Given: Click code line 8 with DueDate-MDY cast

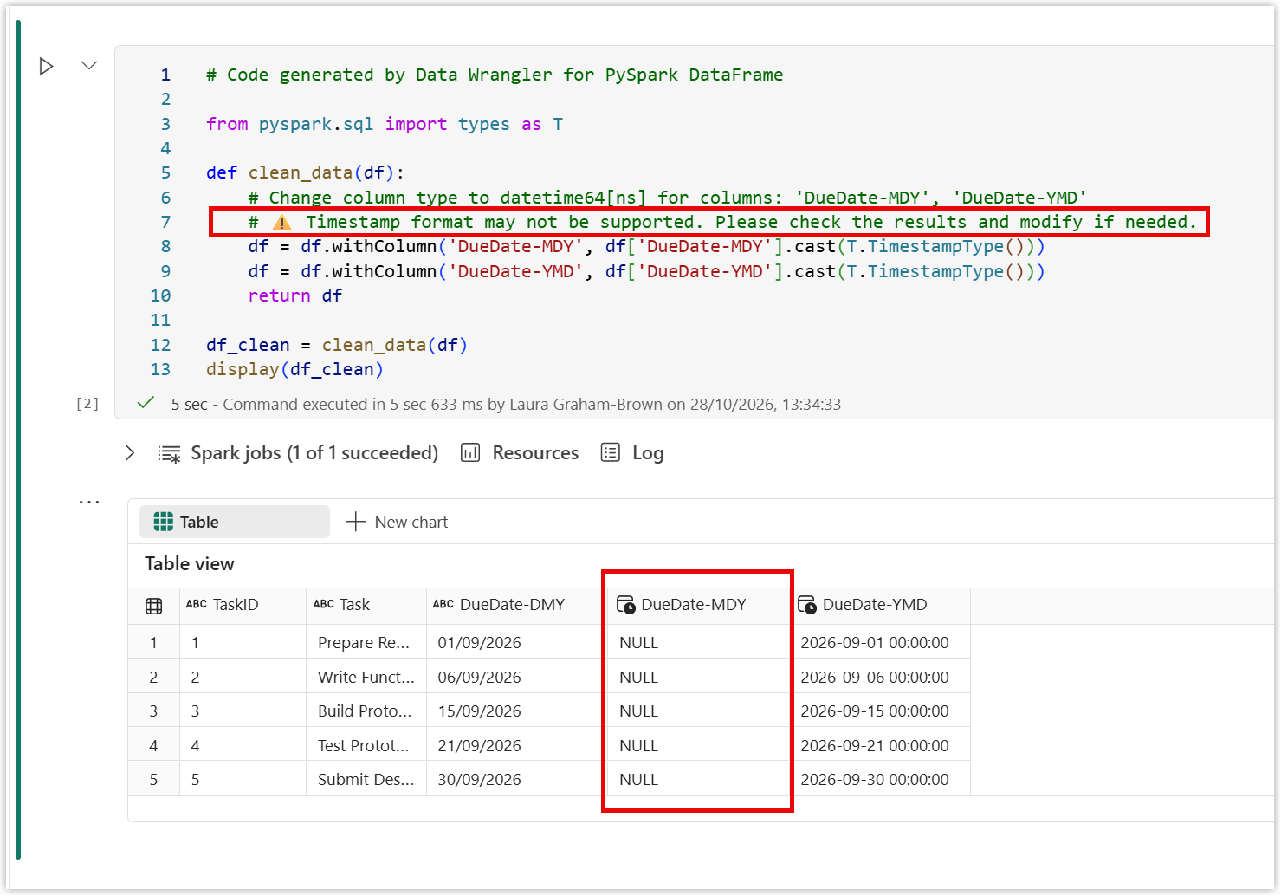Looking at the screenshot, I should pos(646,246).
